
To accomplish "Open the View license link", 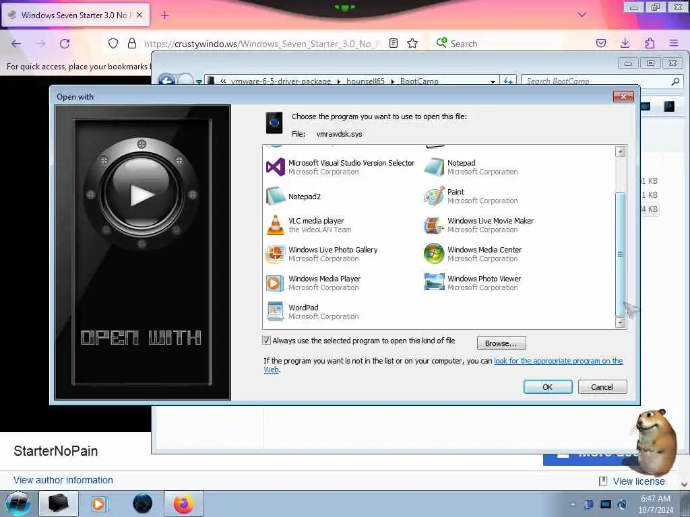I will pyautogui.click(x=639, y=481).
